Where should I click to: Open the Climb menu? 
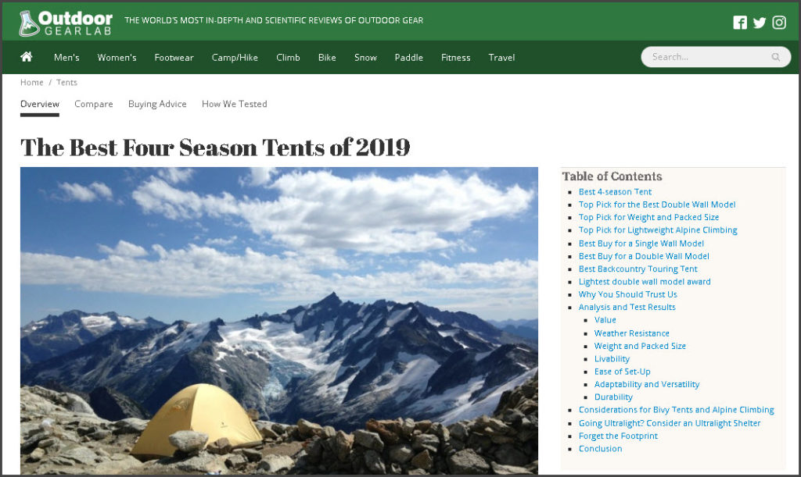(288, 58)
